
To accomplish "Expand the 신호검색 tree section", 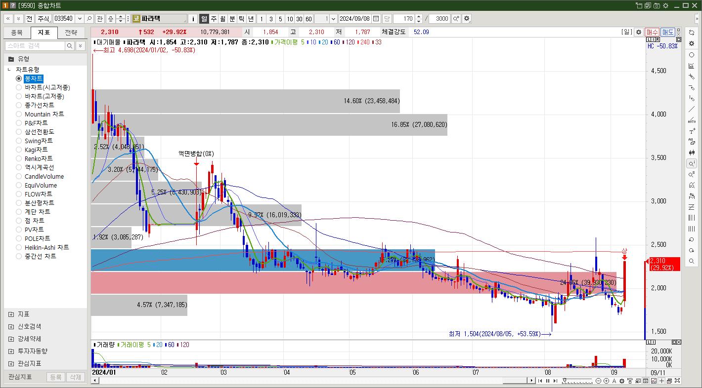I will click(11, 326).
